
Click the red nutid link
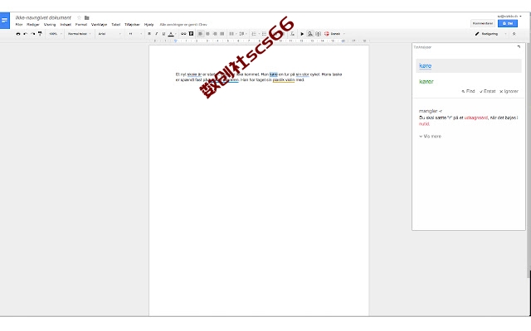click(424, 124)
